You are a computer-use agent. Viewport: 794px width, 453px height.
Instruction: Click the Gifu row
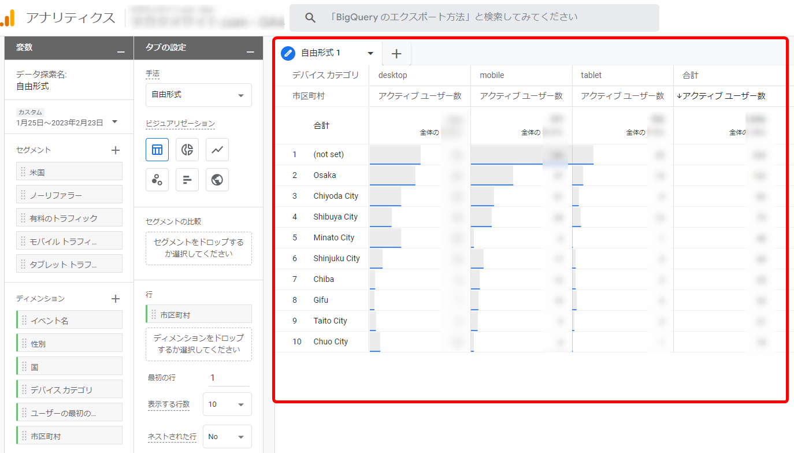pos(530,300)
